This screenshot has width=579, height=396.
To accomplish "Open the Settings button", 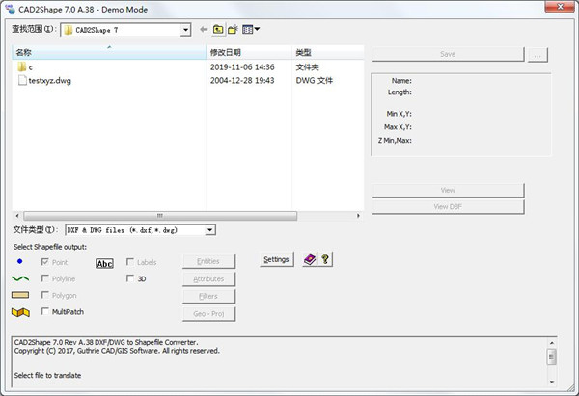I will (277, 259).
